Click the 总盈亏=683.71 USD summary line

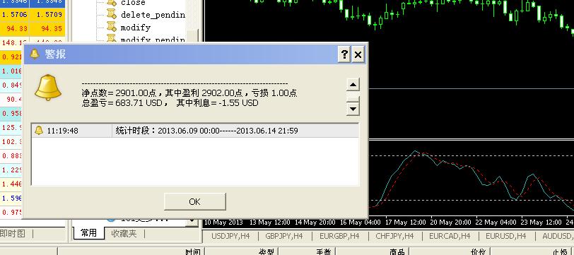[x=170, y=103]
